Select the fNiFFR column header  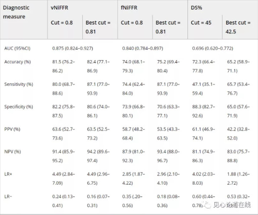[x=129, y=7]
